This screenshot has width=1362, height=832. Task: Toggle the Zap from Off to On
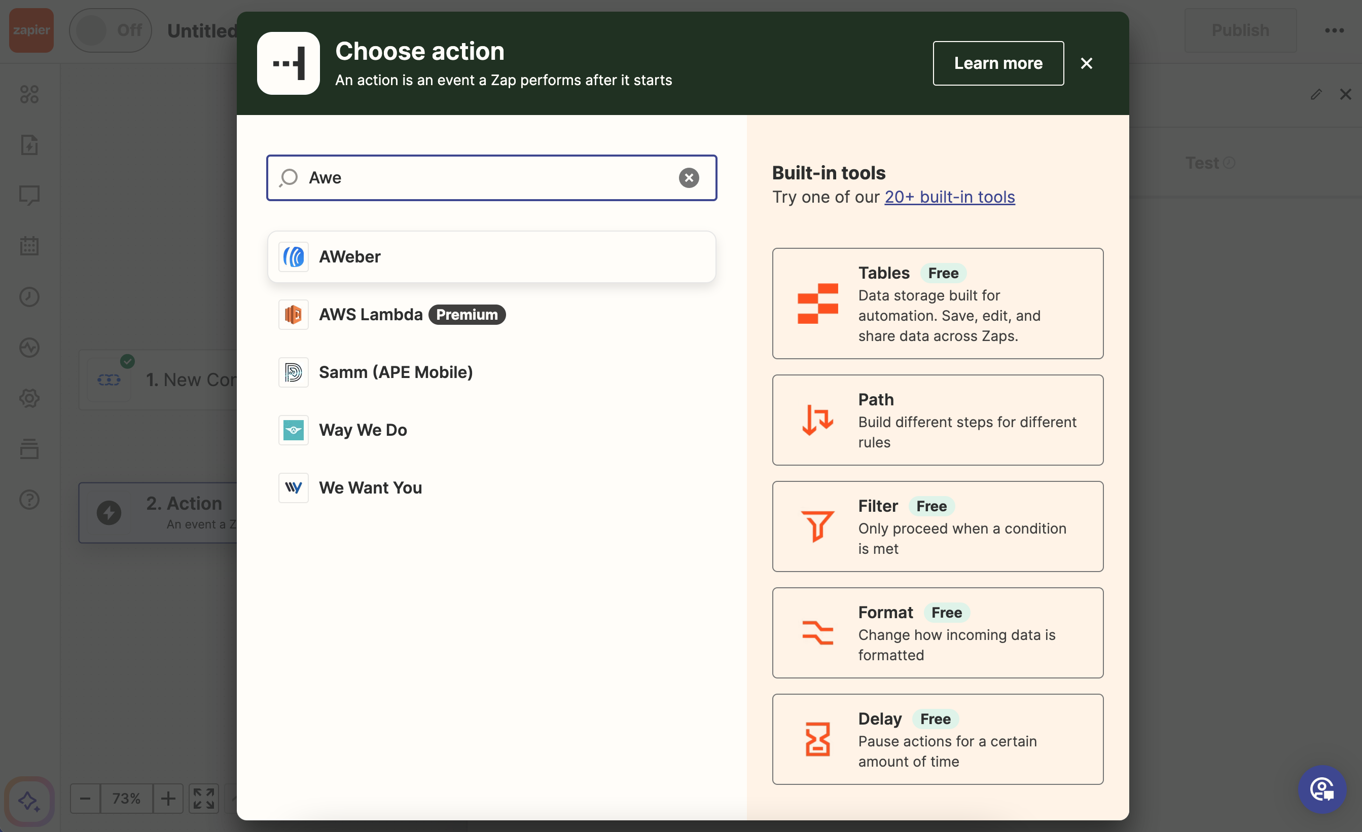pos(110,30)
